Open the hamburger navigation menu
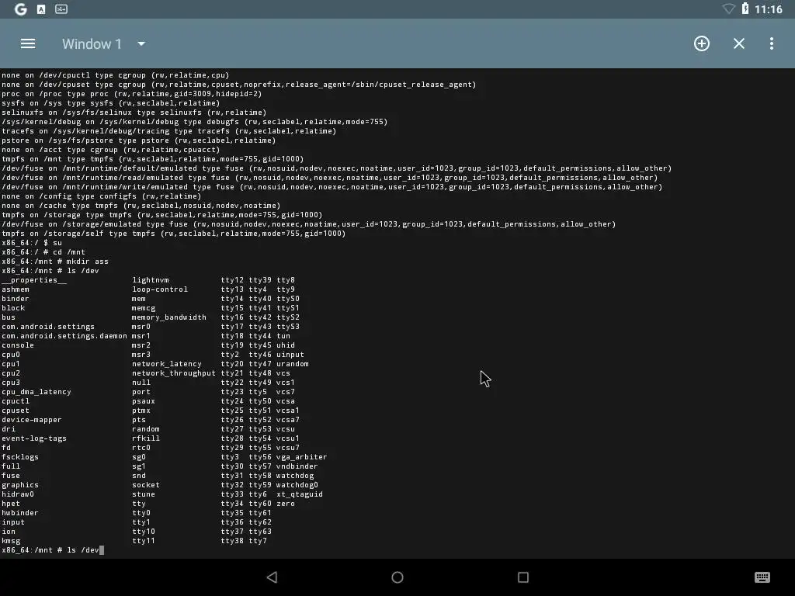 pyautogui.click(x=28, y=43)
